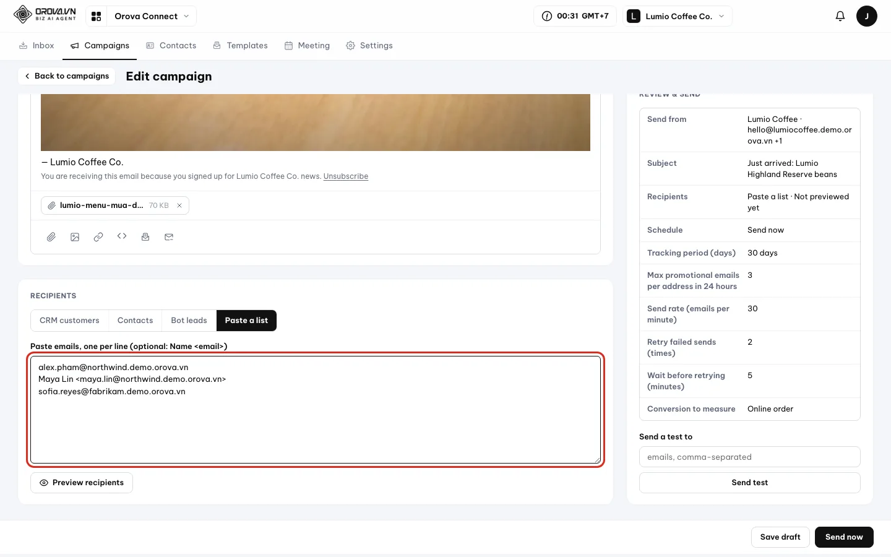Click the Send from Lumio Coffee value
Image resolution: width=891 pixels, height=557 pixels.
tap(799, 130)
